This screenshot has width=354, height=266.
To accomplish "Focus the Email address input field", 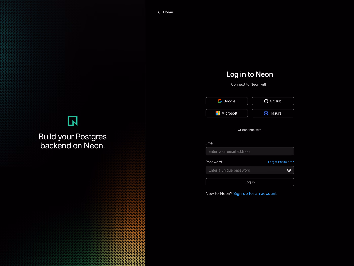I will click(x=250, y=151).
